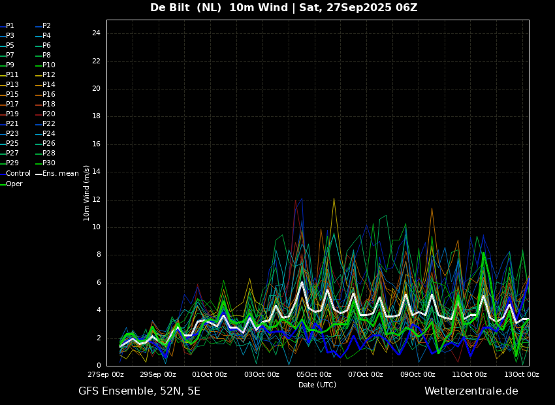The height and width of the screenshot is (405, 555).
Task: Select the P17 legend entry
Action: [9, 104]
